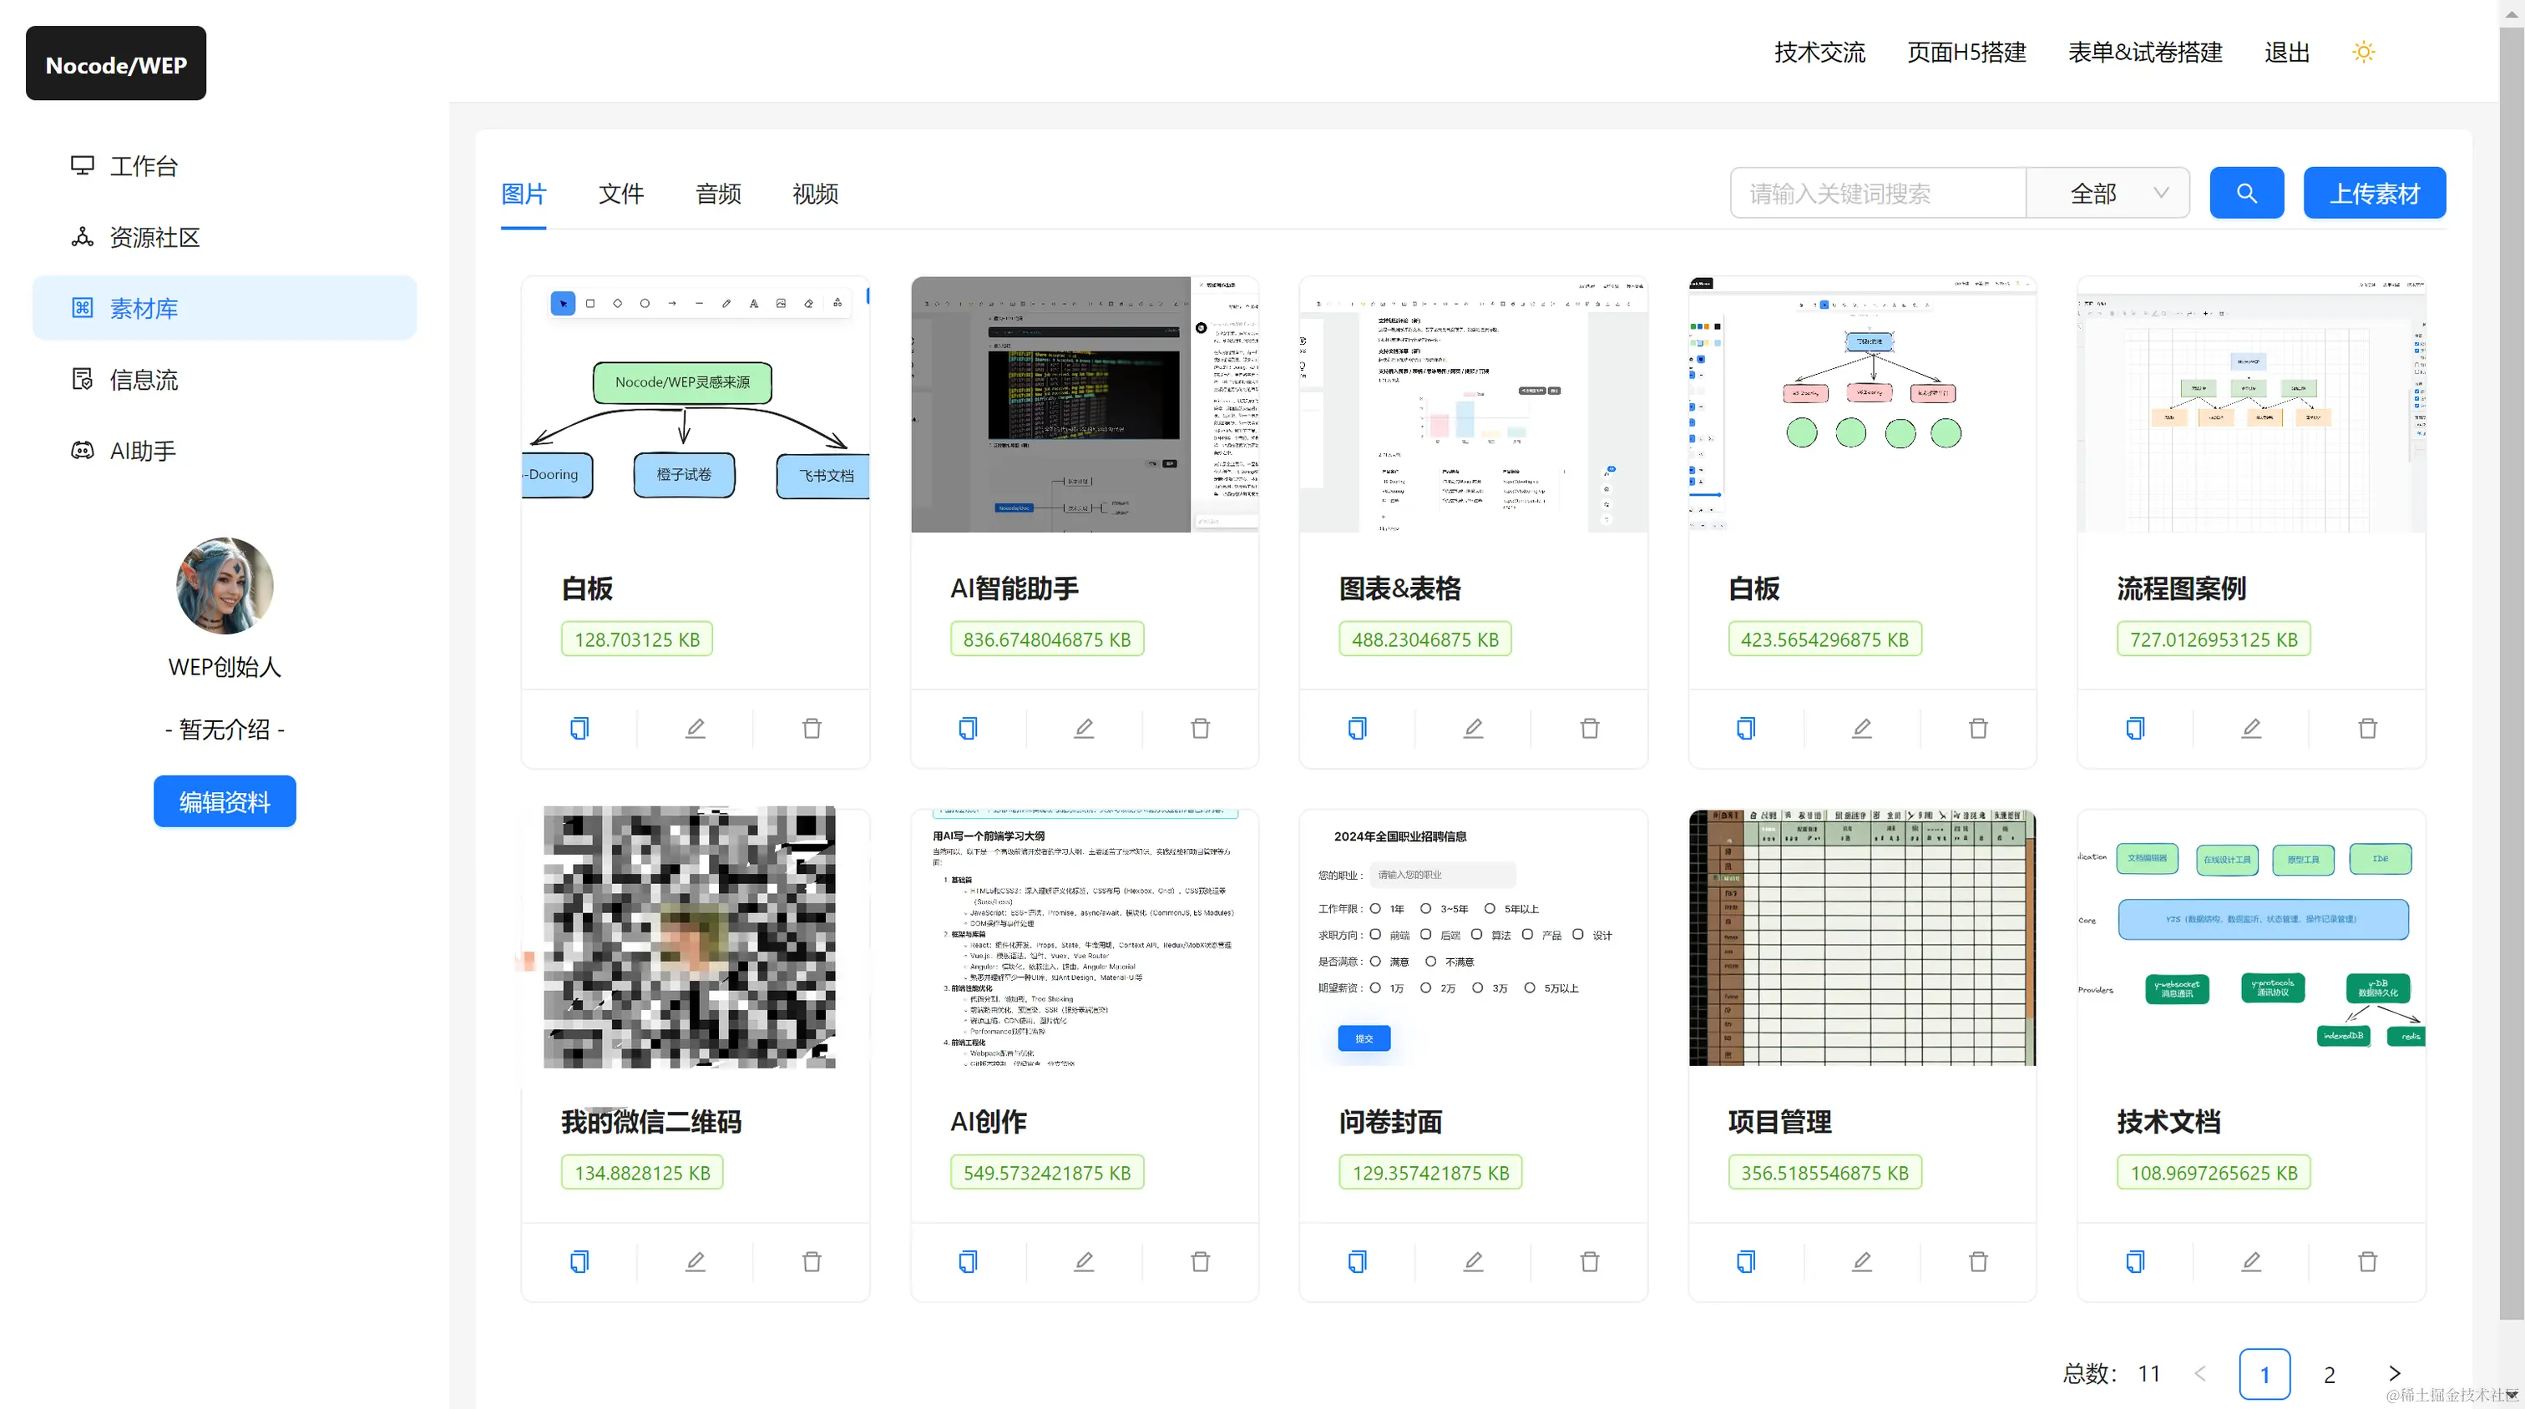Image resolution: width=2525 pixels, height=1409 pixels.
Task: Delete the 项目管理 card
Action: click(x=1979, y=1261)
